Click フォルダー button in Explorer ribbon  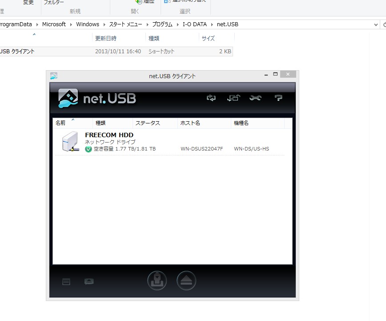pyautogui.click(x=54, y=3)
